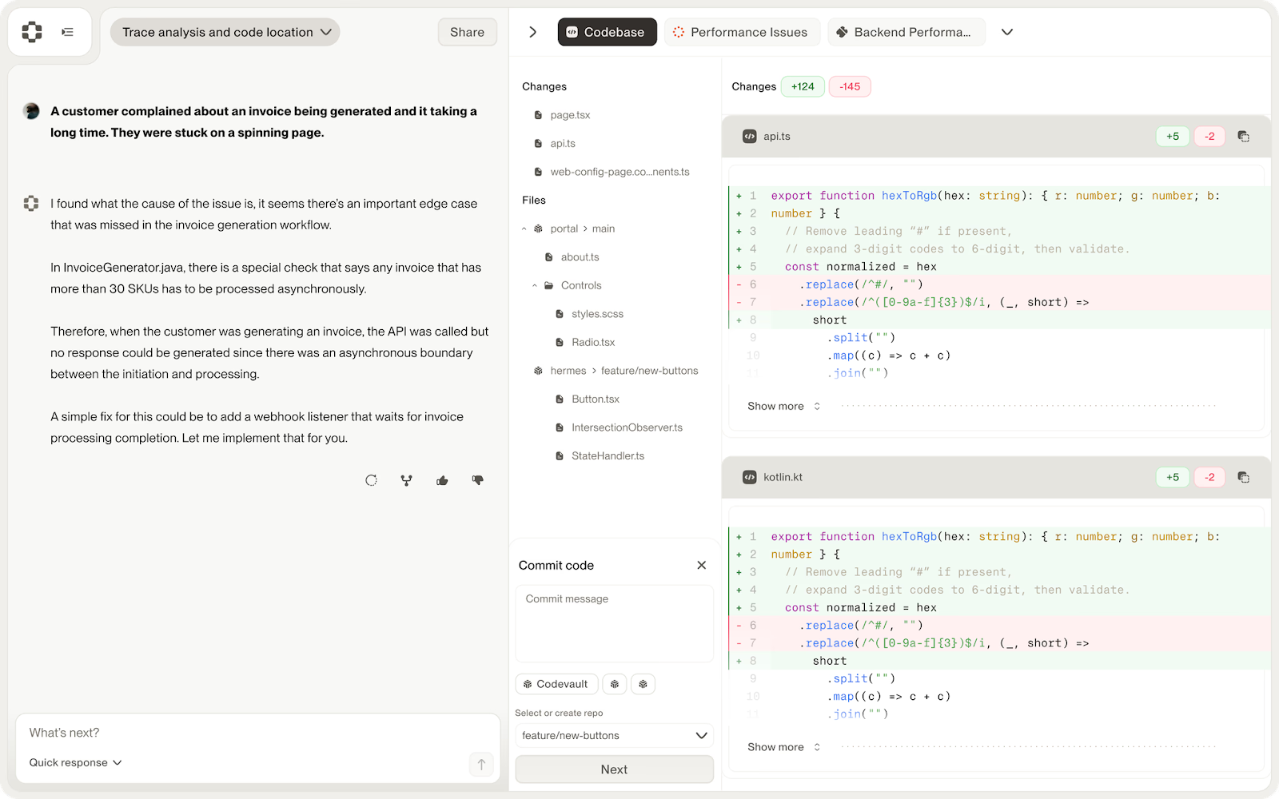Toggle the sidebar list icon
The image size is (1279, 799).
pos(68,32)
